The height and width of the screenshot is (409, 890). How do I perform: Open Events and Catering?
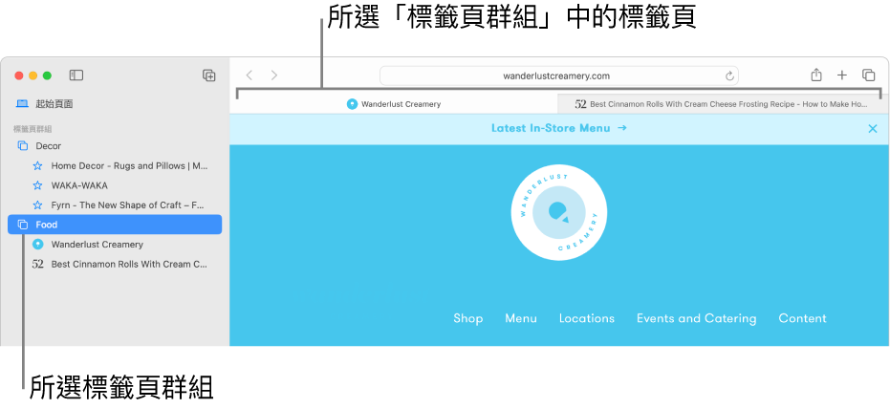coord(697,318)
